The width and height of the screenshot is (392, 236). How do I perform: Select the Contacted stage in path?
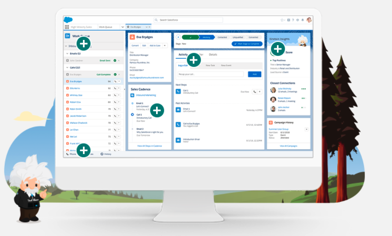click(x=222, y=37)
